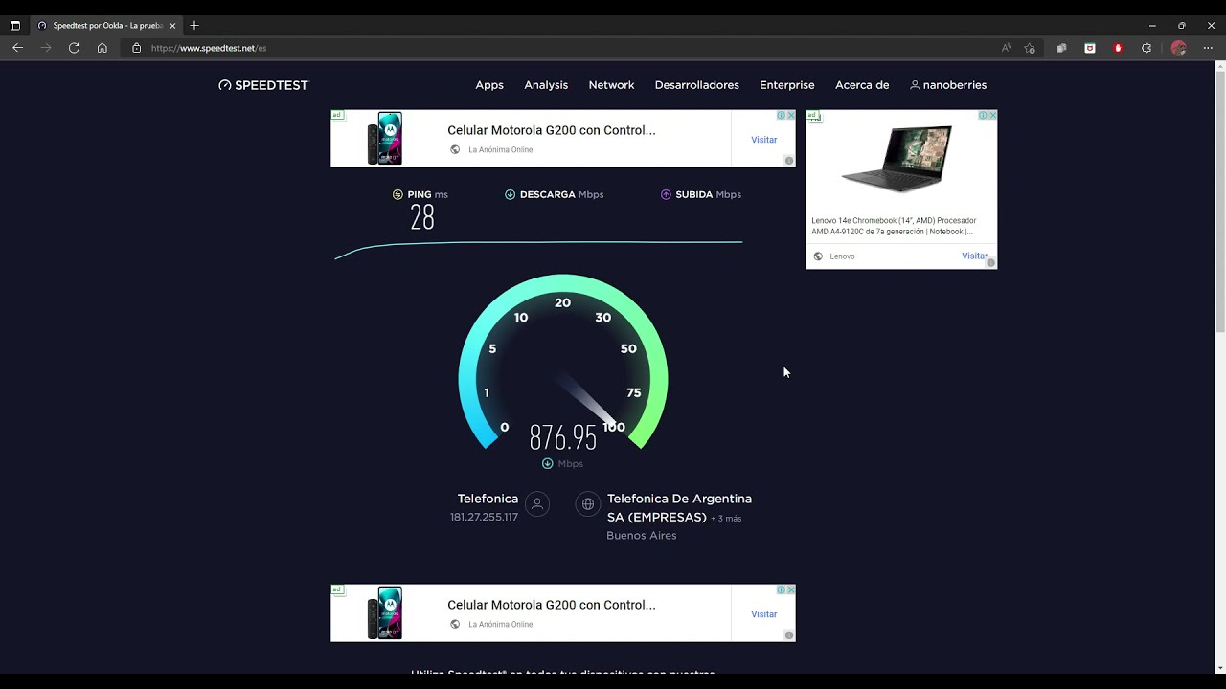Click Visitar in top Motorola ad
Image resolution: width=1226 pixels, height=689 pixels.
[763, 140]
